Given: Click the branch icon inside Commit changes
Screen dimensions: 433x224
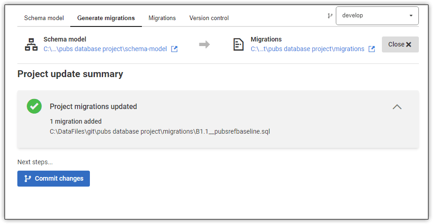Looking at the screenshot, I should coord(28,179).
